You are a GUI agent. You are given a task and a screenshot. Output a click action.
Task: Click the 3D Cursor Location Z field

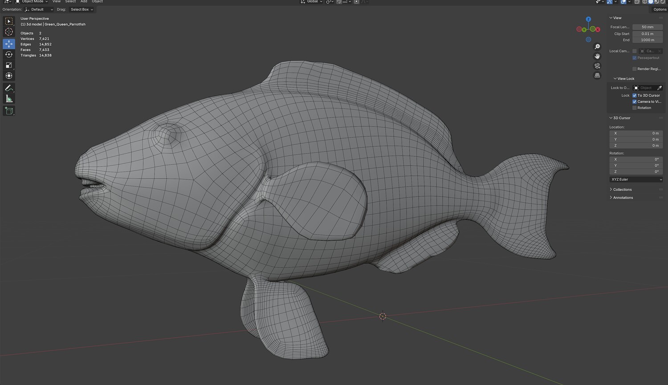point(636,146)
